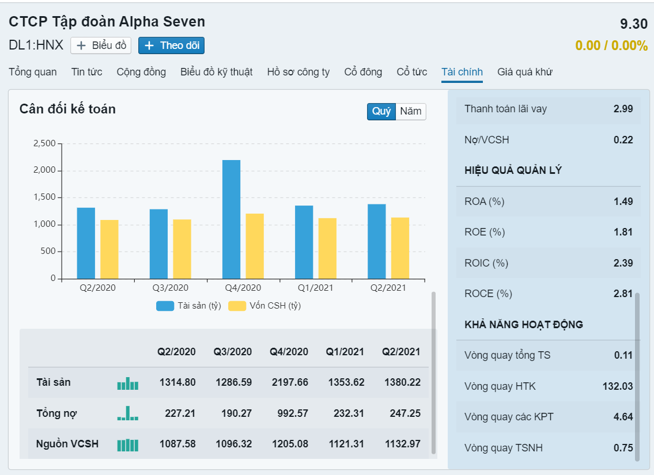Viewport: 654px width, 475px height.
Task: Open Biểu đồ kỹ thuật tab
Action: pos(216,72)
